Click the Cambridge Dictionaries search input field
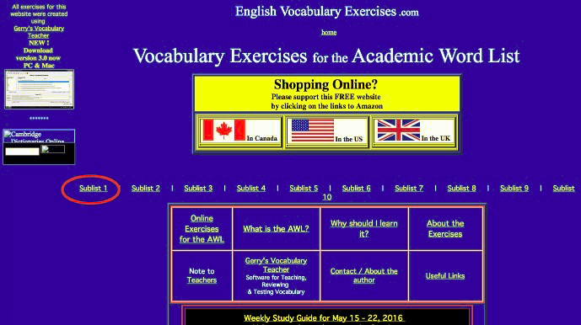The width and height of the screenshot is (581, 325). tap(22, 151)
